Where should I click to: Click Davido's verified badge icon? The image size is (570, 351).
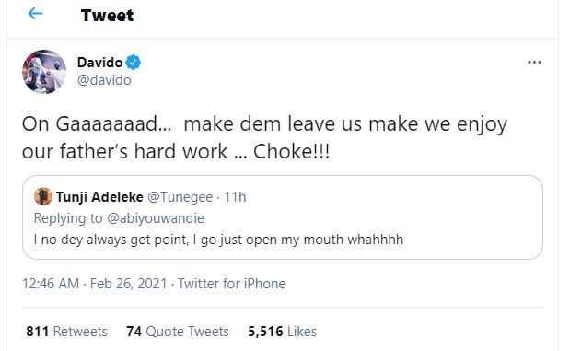[133, 63]
